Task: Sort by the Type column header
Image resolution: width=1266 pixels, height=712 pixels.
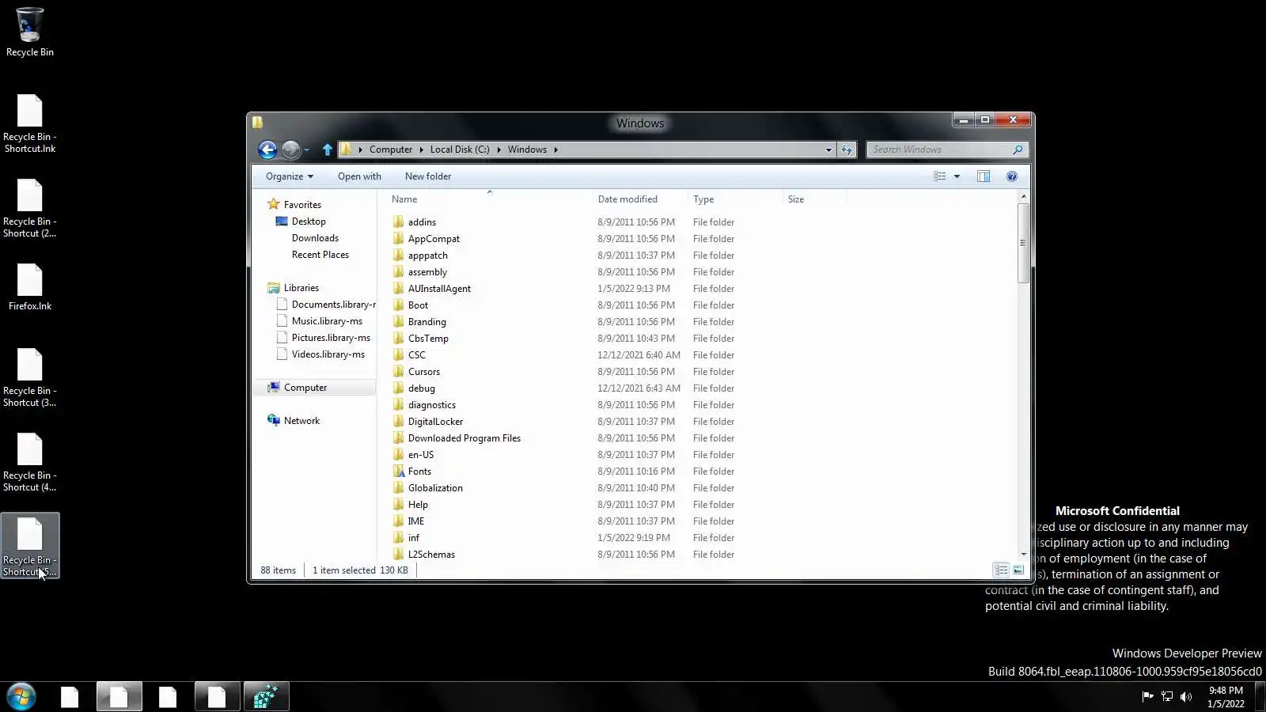Action: [x=735, y=199]
